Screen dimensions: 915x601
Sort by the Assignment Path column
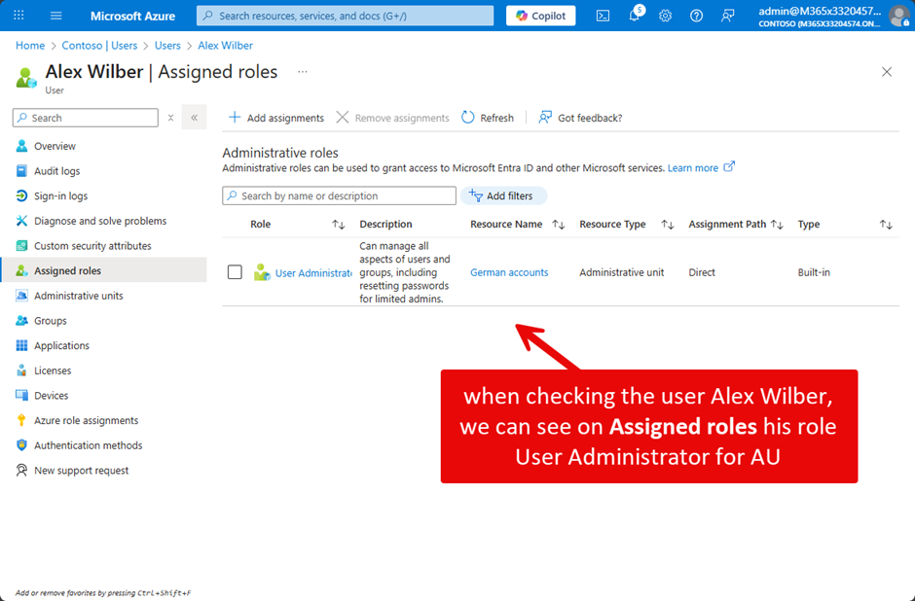tap(777, 225)
